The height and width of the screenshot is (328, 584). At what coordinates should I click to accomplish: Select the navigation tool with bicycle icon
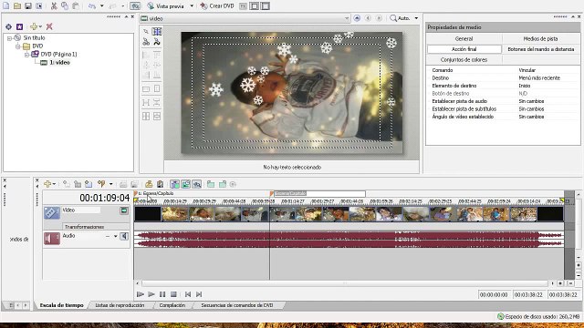[x=146, y=42]
